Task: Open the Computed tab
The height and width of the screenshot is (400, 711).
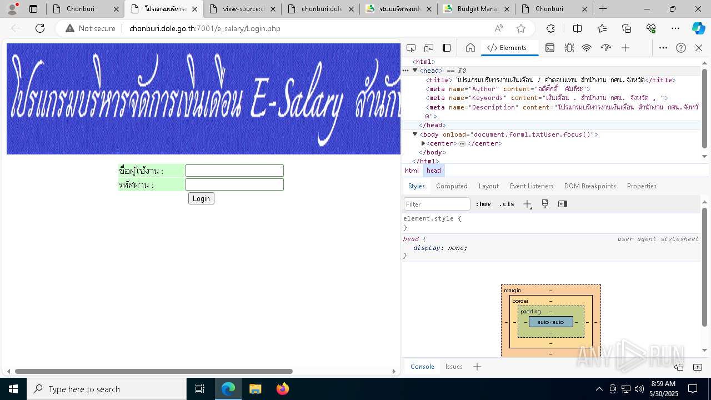Action: tap(452, 186)
